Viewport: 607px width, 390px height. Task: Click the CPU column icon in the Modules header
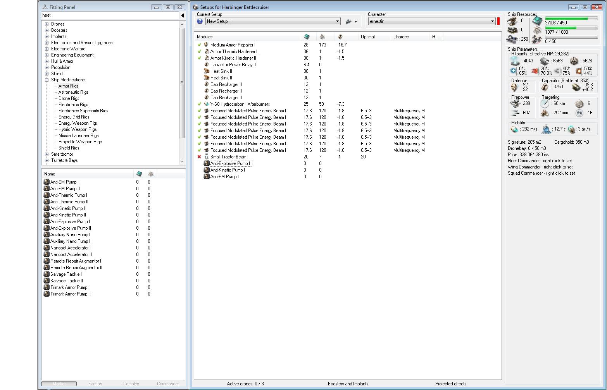(x=307, y=37)
